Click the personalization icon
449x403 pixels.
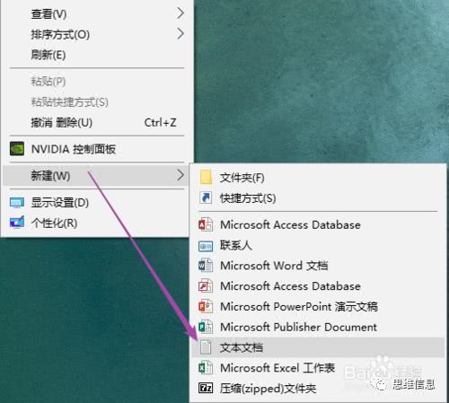click(x=17, y=223)
